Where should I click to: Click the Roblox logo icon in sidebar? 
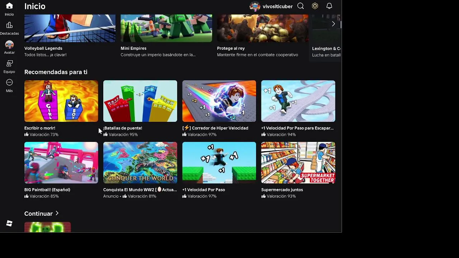[x=9, y=224]
